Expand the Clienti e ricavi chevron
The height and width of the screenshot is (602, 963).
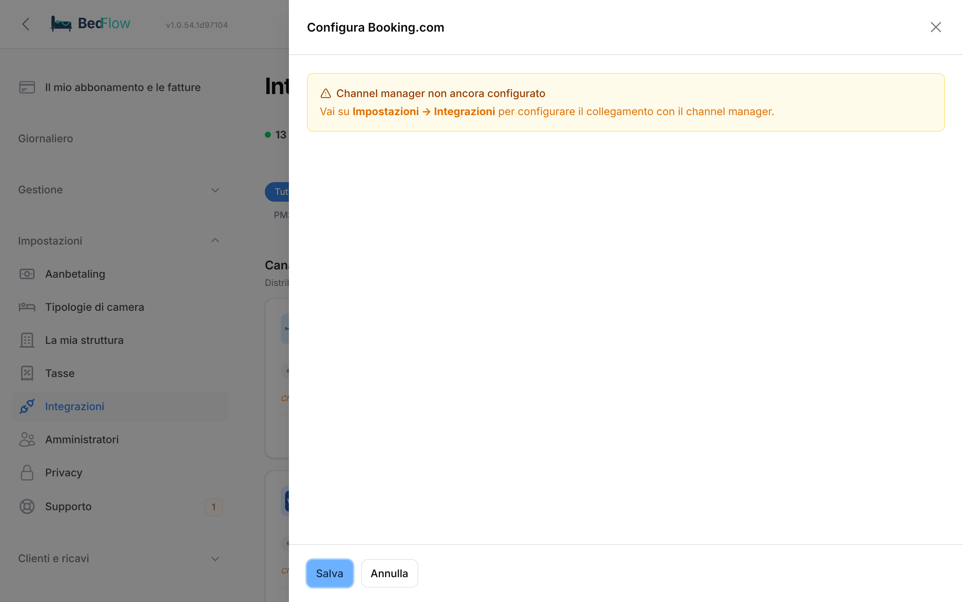(215, 559)
